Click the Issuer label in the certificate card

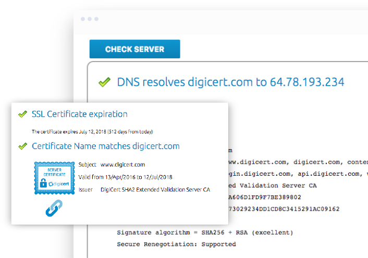coord(85,190)
